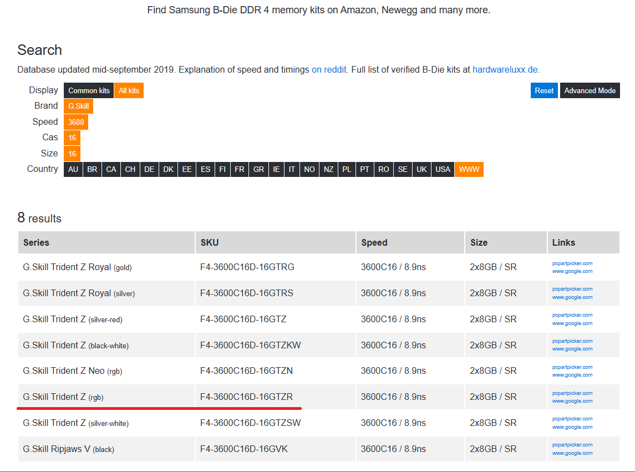Select UK country filter

click(422, 169)
